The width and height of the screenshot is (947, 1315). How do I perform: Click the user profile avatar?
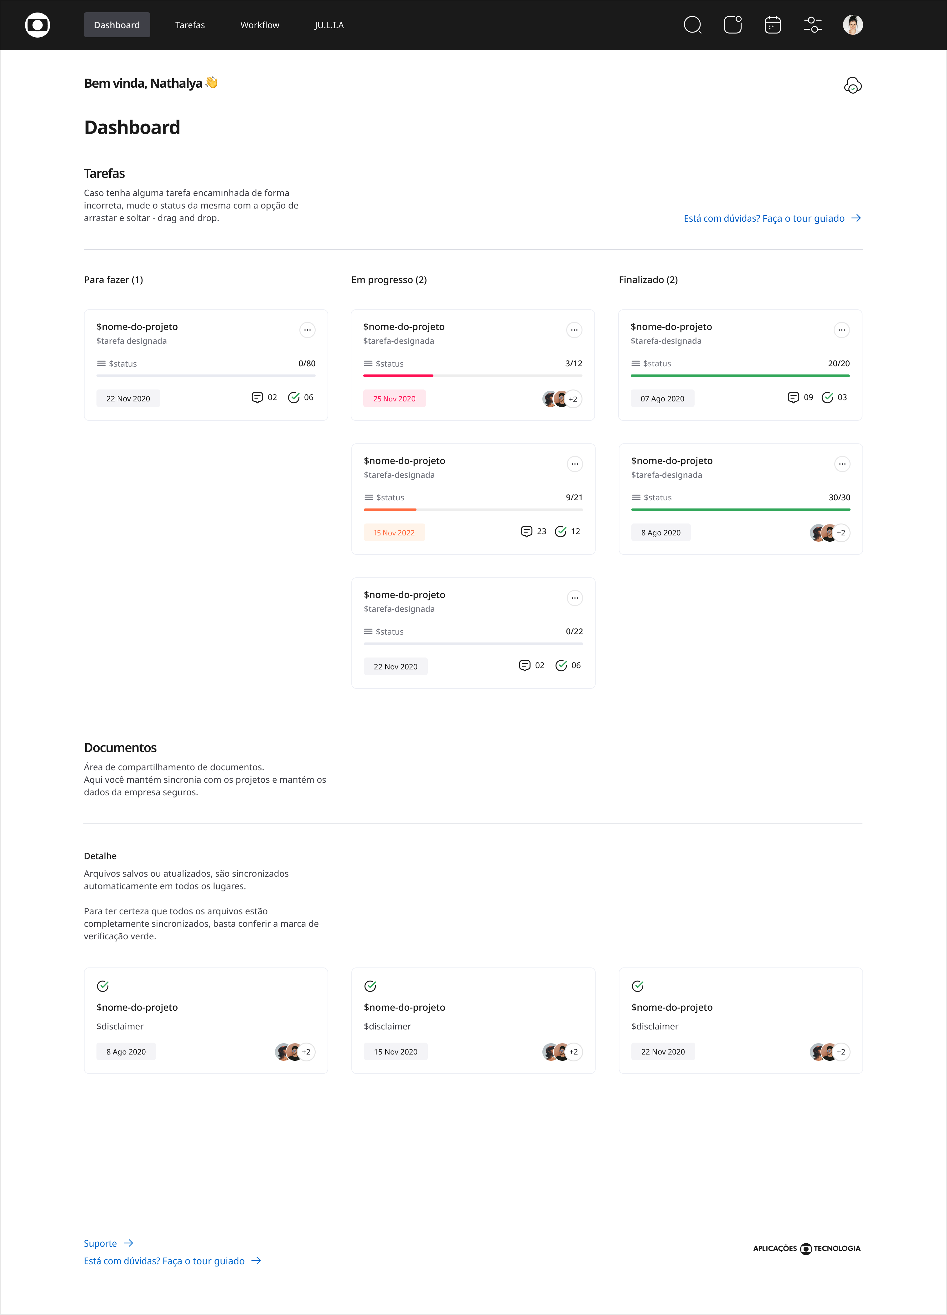(x=852, y=25)
